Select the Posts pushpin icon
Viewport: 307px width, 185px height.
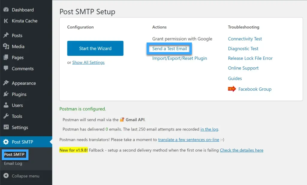(x=7, y=35)
